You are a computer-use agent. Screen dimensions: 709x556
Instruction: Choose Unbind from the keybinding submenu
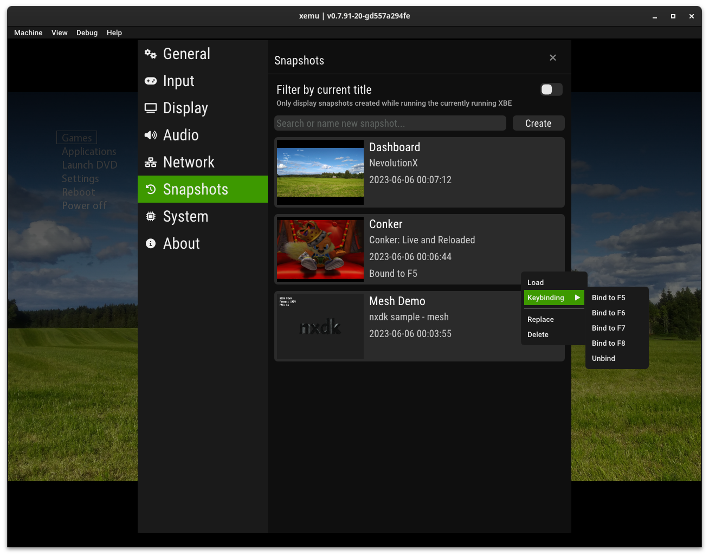coord(603,358)
